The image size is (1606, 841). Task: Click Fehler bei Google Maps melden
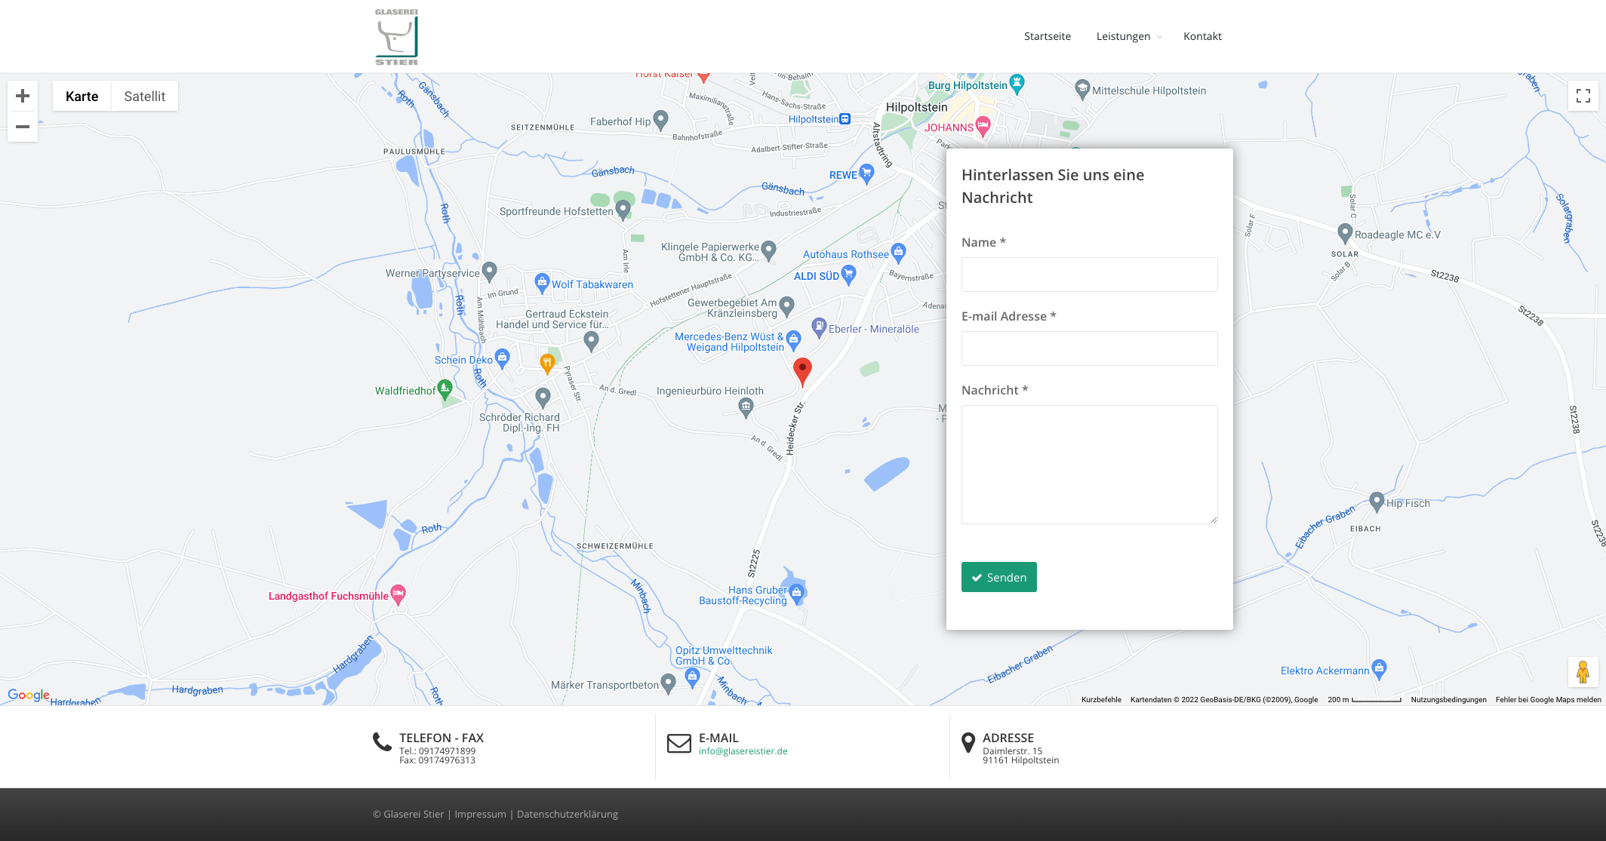pos(1548,700)
